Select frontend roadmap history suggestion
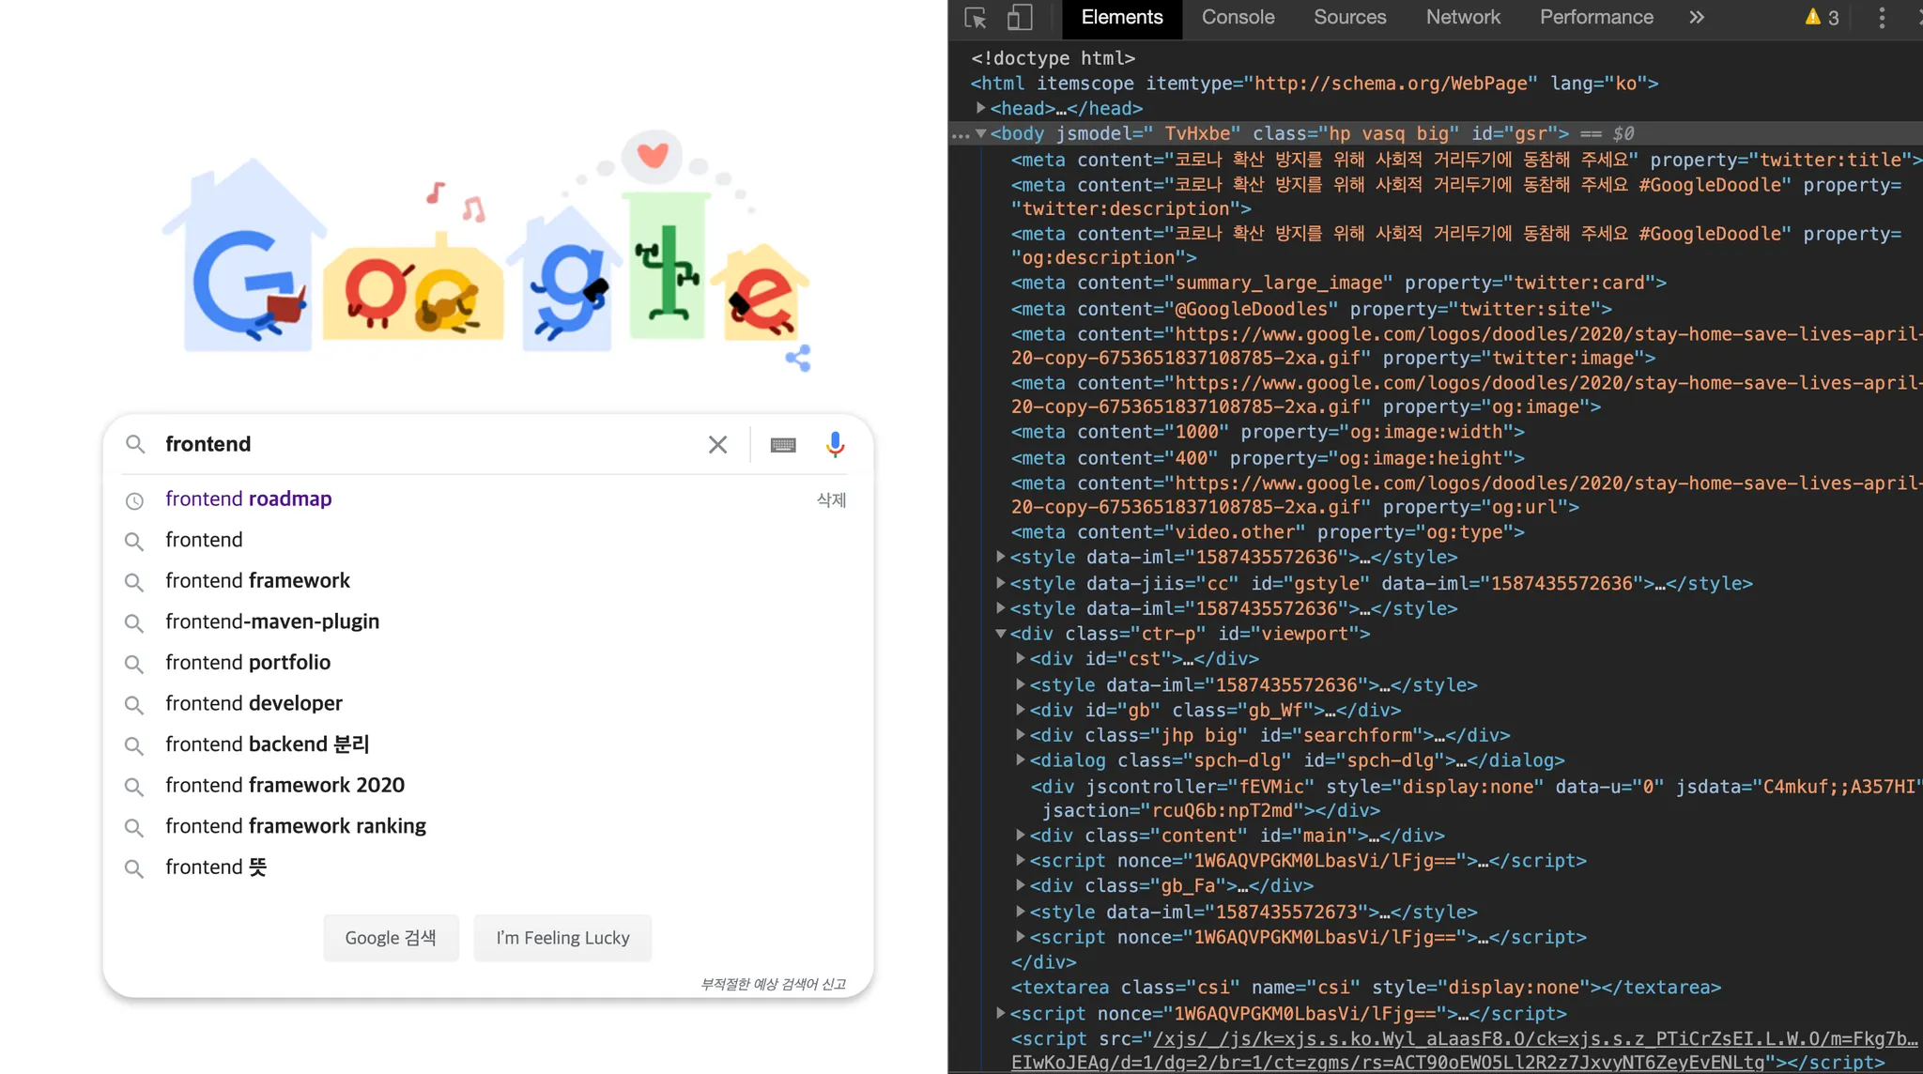The height and width of the screenshot is (1074, 1923). (249, 499)
